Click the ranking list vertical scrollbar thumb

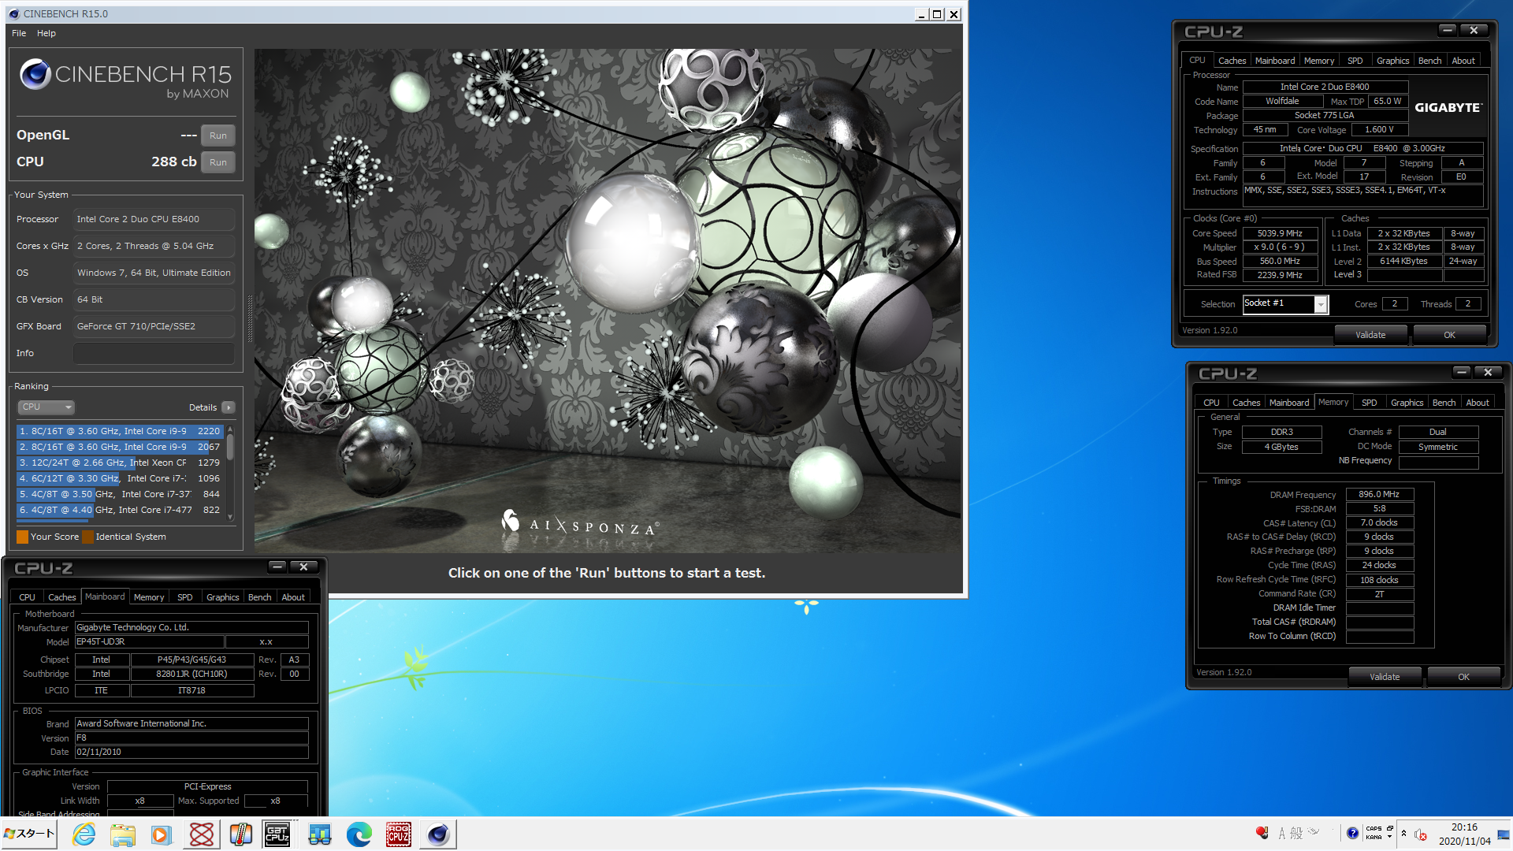click(x=230, y=447)
